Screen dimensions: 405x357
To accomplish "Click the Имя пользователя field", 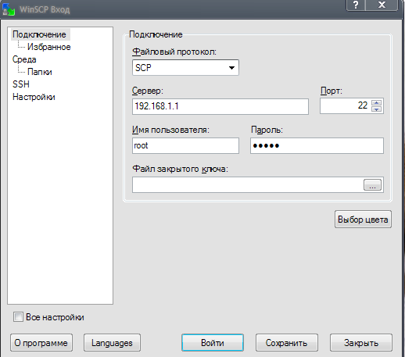I will (185, 145).
